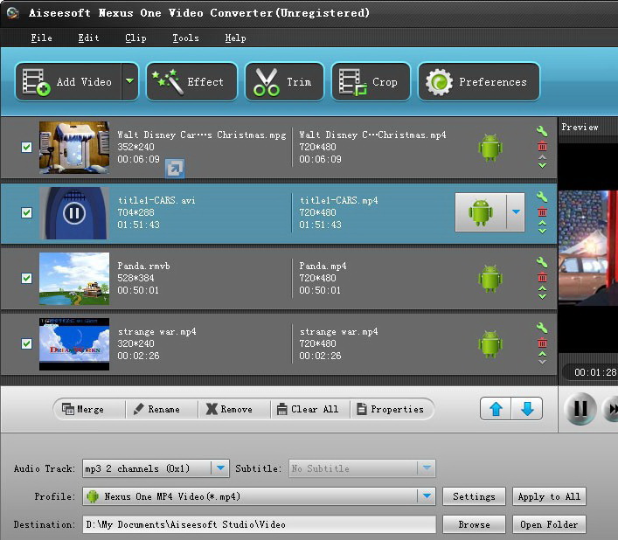Move the title1-CARS row up with the green arrow
Image resolution: width=618 pixels, height=540 pixels.
coord(542,224)
